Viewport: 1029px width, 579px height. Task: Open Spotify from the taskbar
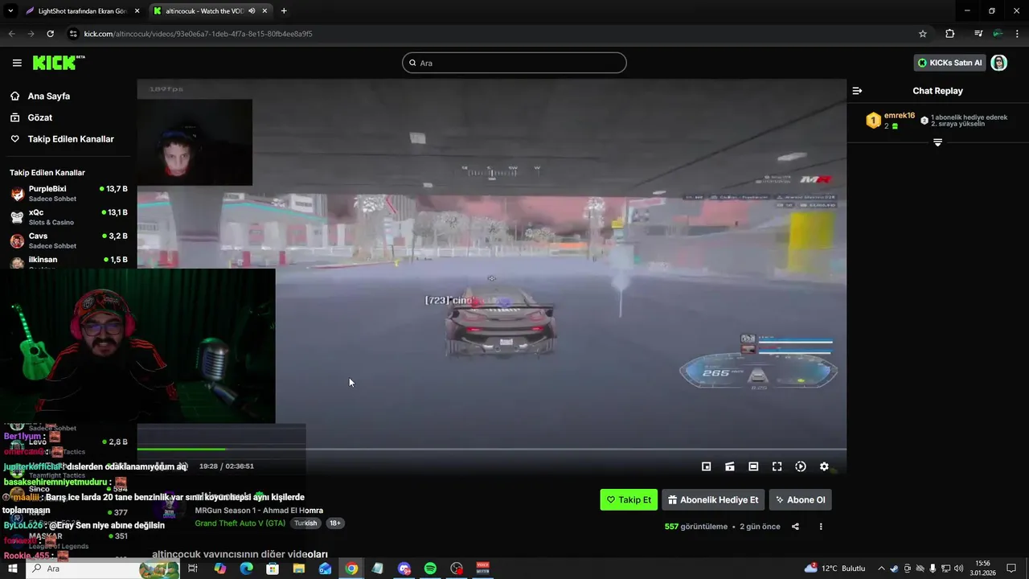pyautogui.click(x=430, y=569)
